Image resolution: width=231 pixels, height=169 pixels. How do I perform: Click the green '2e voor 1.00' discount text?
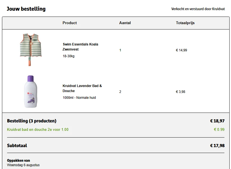click(38, 130)
